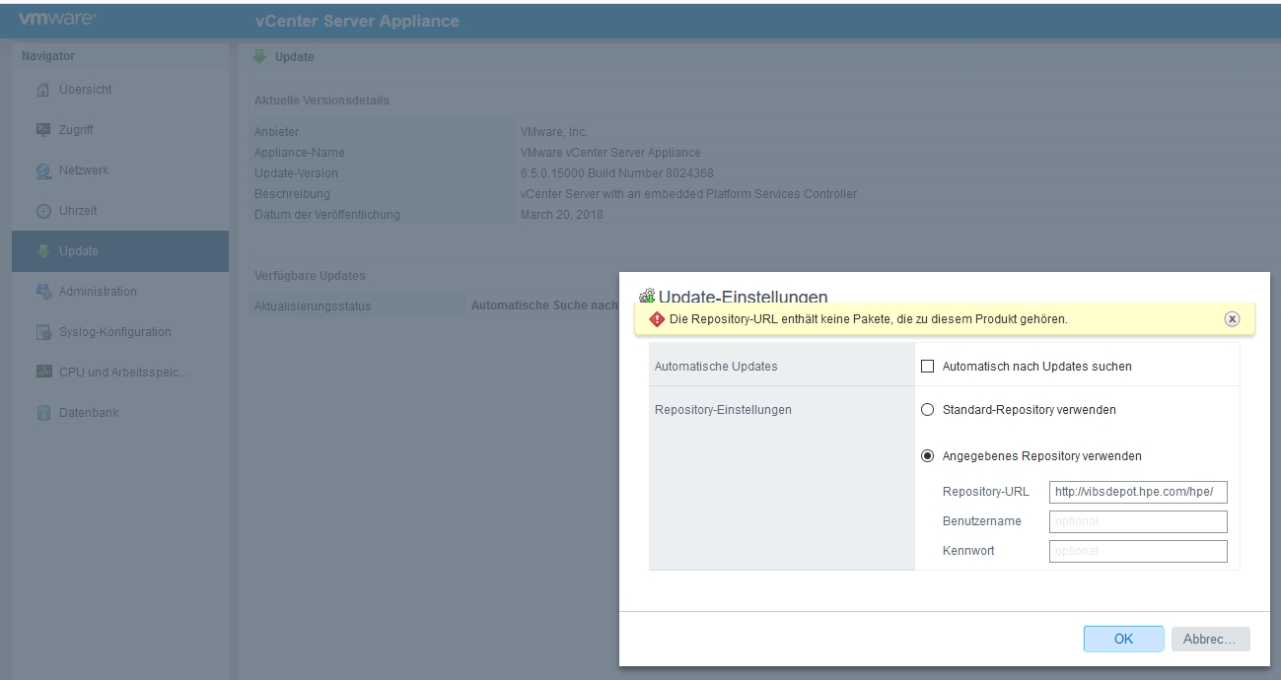Enable Automatisch nach Updates suchen checkbox
The image size is (1281, 680).
pos(927,367)
